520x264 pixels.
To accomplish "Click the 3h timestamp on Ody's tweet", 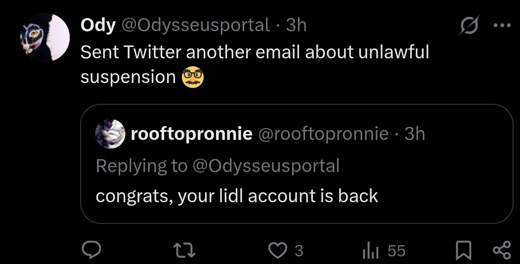I will [x=296, y=25].
